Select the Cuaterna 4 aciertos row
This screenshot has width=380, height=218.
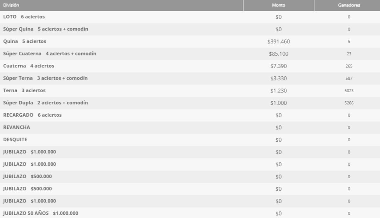coord(190,66)
